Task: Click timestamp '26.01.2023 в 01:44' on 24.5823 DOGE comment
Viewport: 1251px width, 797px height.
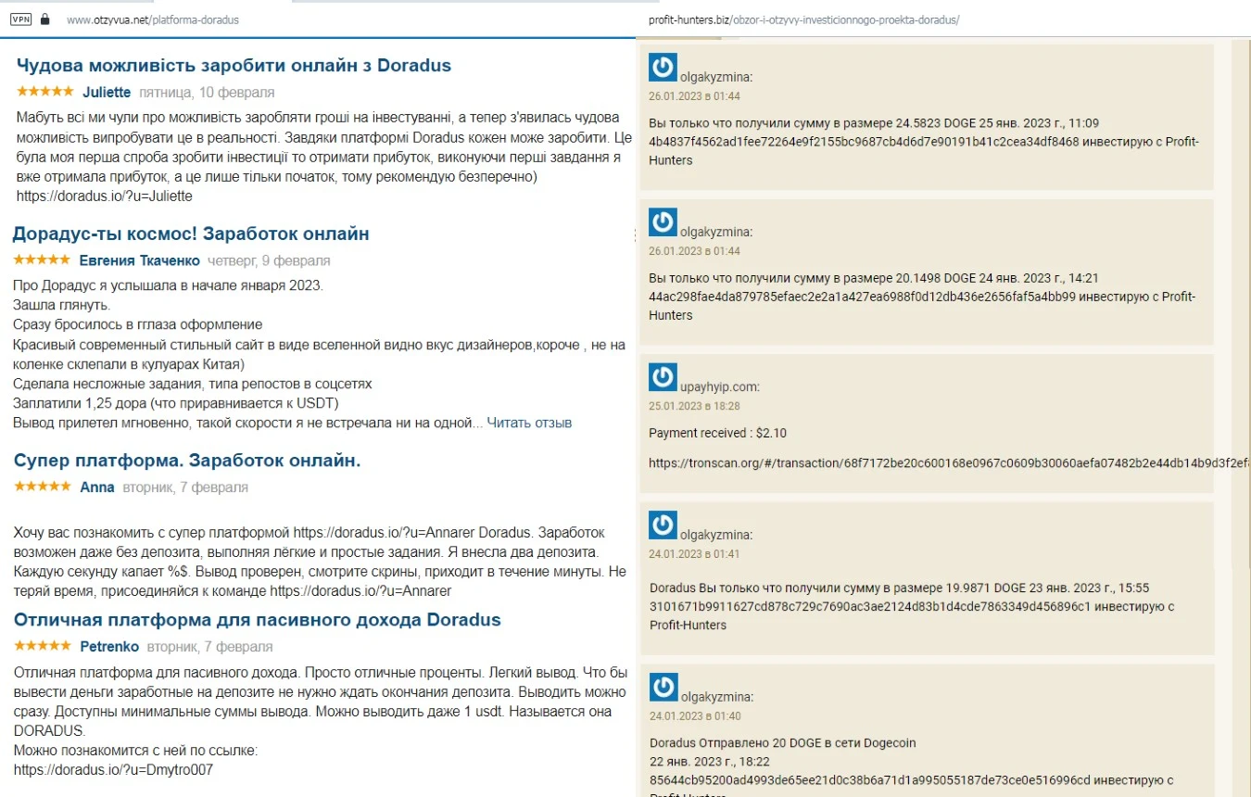Action: pyautogui.click(x=694, y=96)
